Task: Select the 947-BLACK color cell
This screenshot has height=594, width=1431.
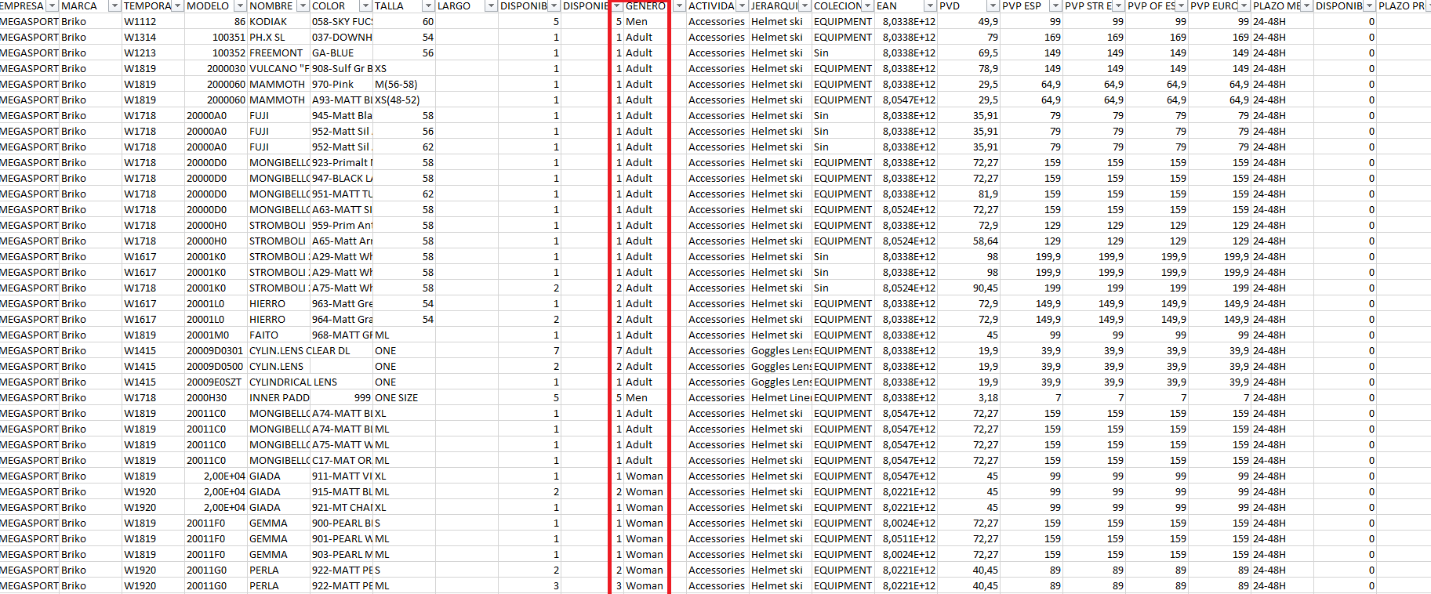Action: 341,179
